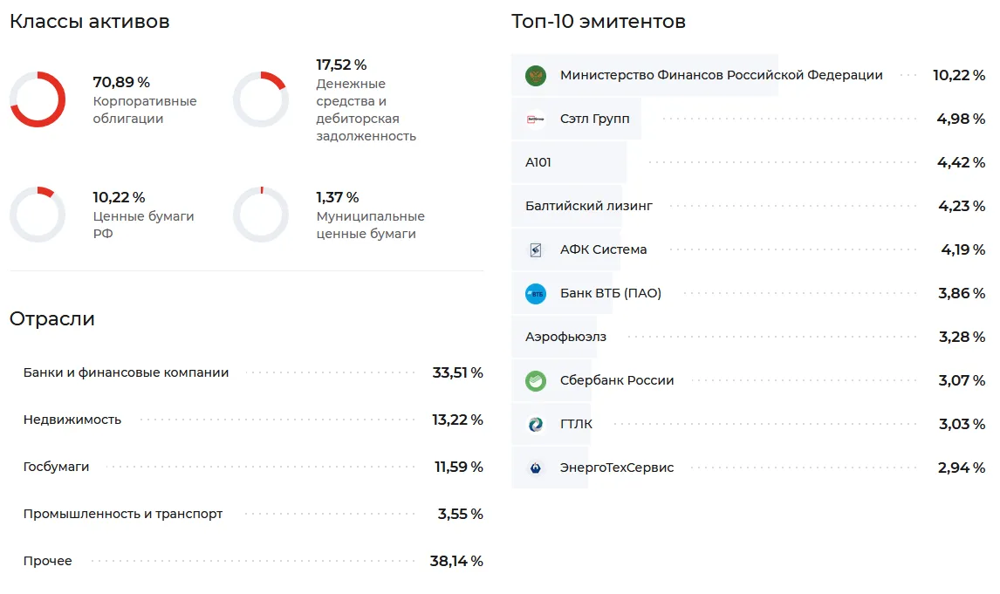1000x594 pixels.
Task: Click the 17,52 % asset class value
Action: tap(341, 65)
